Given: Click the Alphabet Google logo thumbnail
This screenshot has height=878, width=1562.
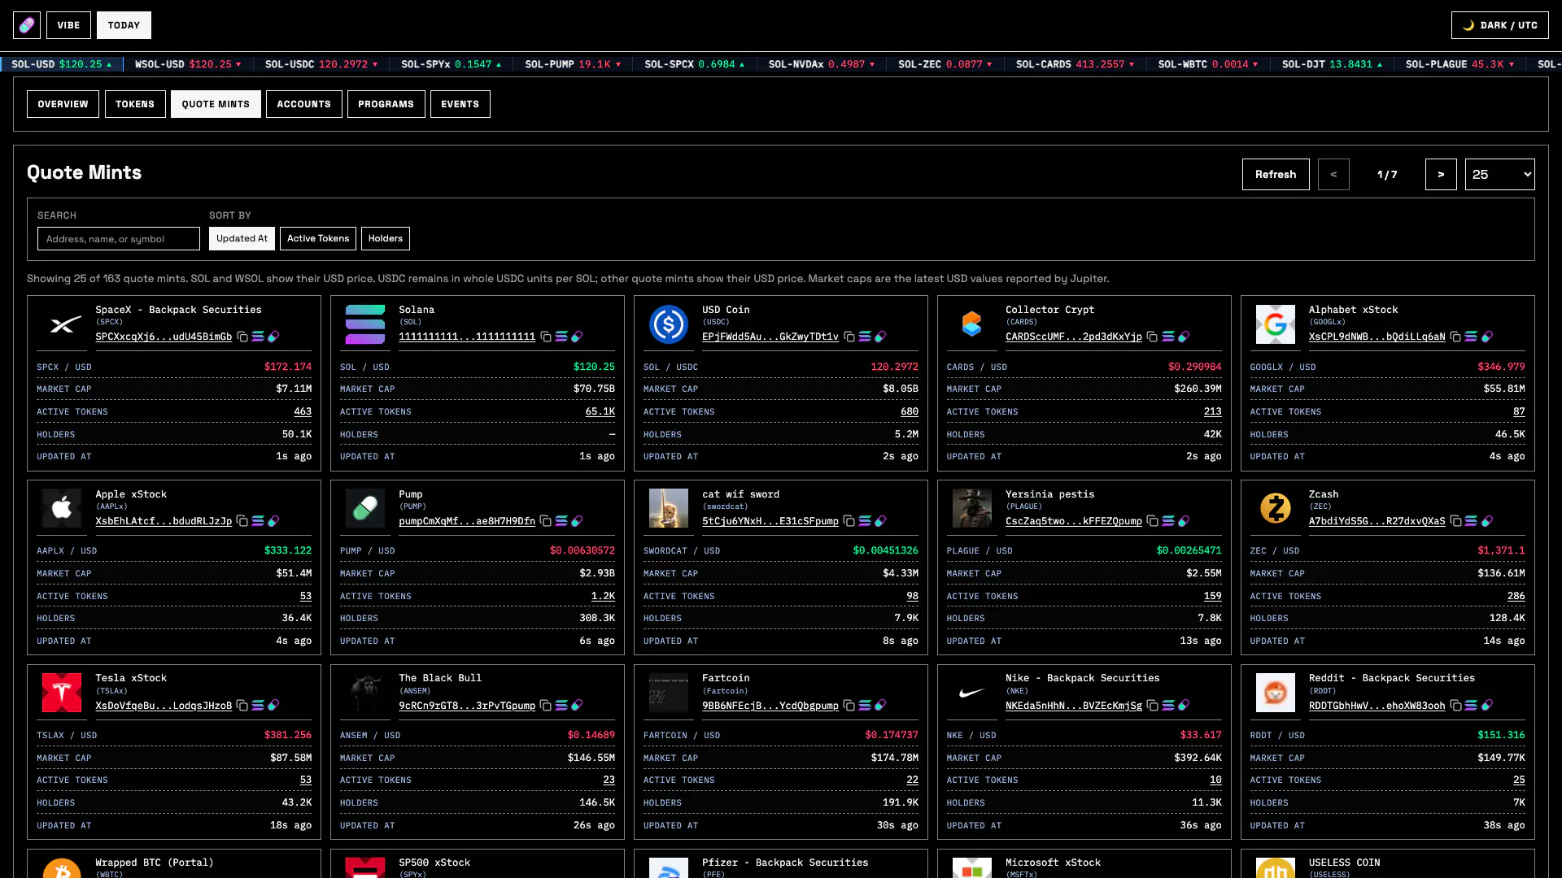Looking at the screenshot, I should coord(1276,324).
